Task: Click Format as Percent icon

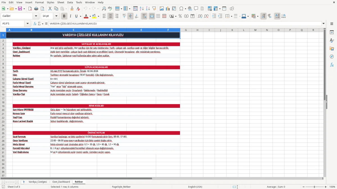Action: coord(180,16)
